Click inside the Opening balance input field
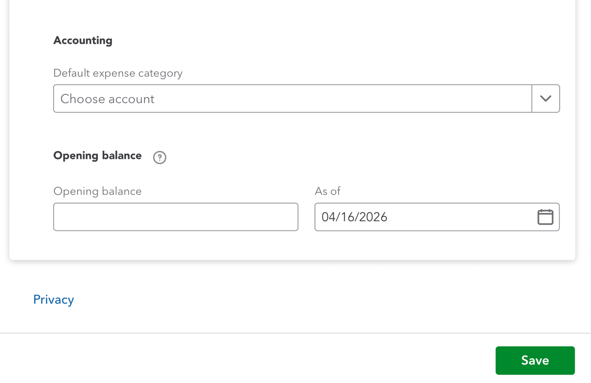 pos(176,217)
